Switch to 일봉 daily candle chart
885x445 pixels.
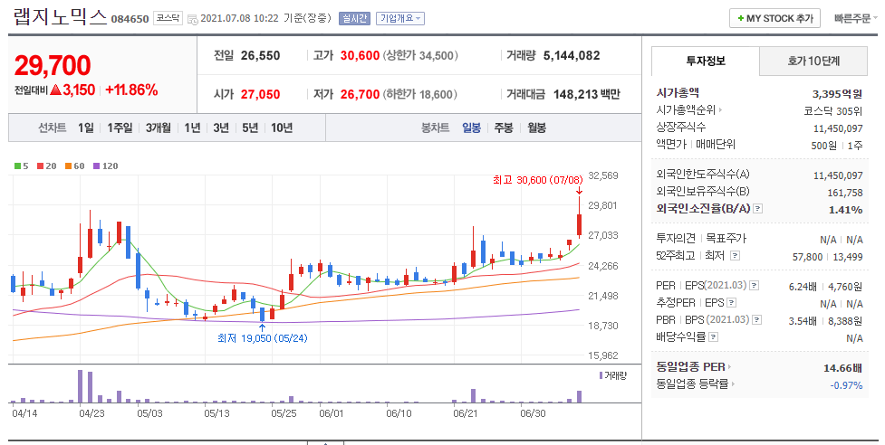click(x=471, y=128)
